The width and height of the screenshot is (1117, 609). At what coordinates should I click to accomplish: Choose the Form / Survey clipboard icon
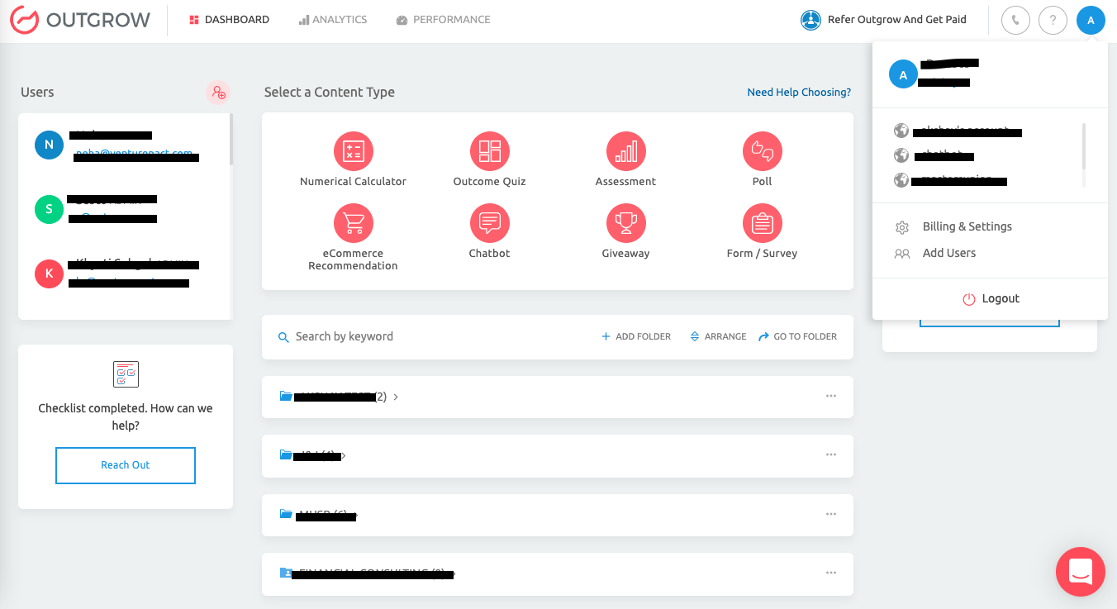point(763,223)
